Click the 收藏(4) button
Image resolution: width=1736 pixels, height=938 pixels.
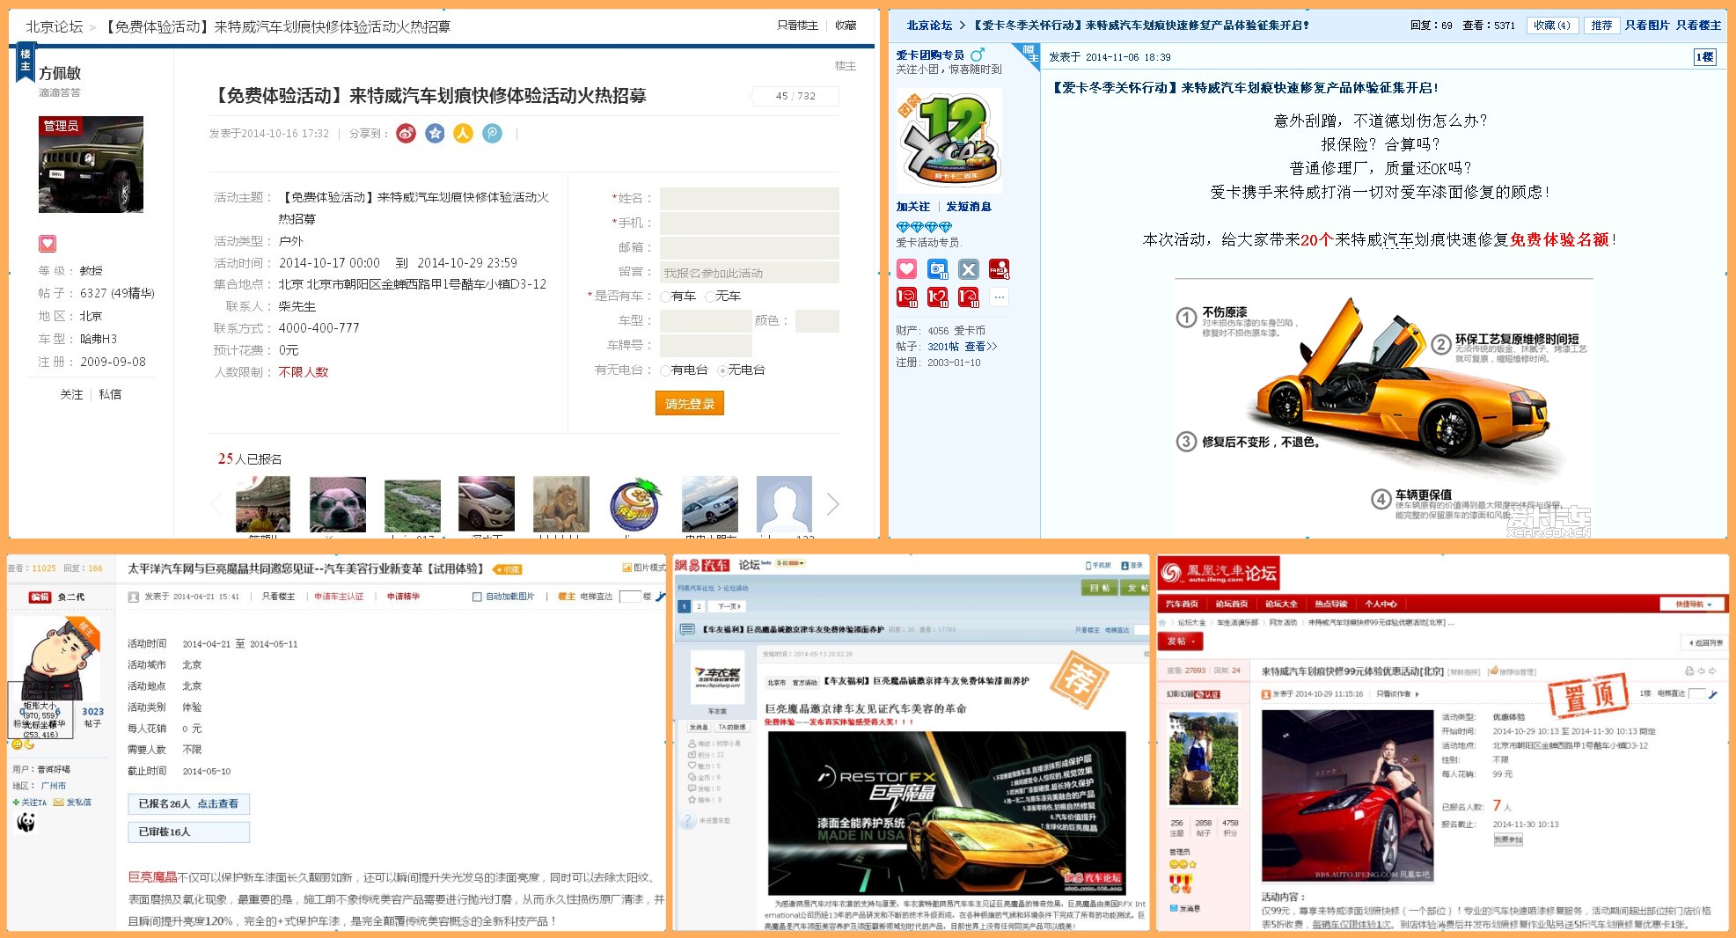(x=1551, y=26)
